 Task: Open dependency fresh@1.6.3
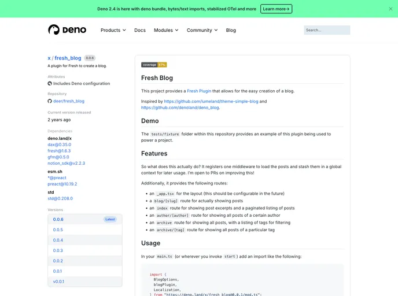[59, 151]
